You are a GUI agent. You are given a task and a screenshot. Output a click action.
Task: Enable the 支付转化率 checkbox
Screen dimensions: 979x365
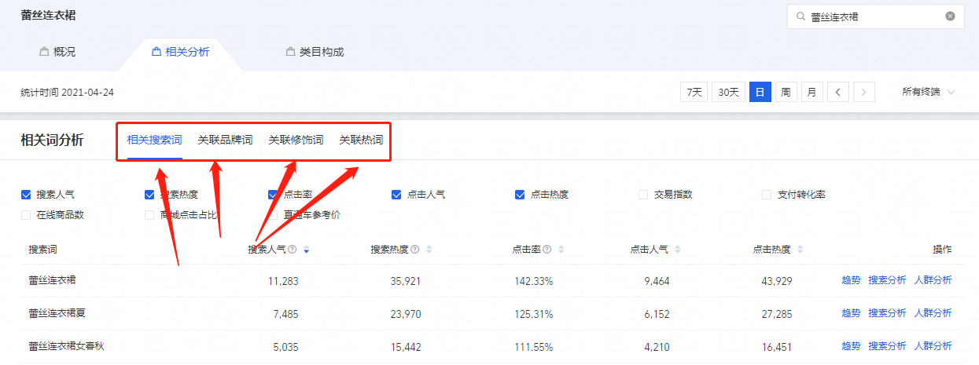point(767,195)
